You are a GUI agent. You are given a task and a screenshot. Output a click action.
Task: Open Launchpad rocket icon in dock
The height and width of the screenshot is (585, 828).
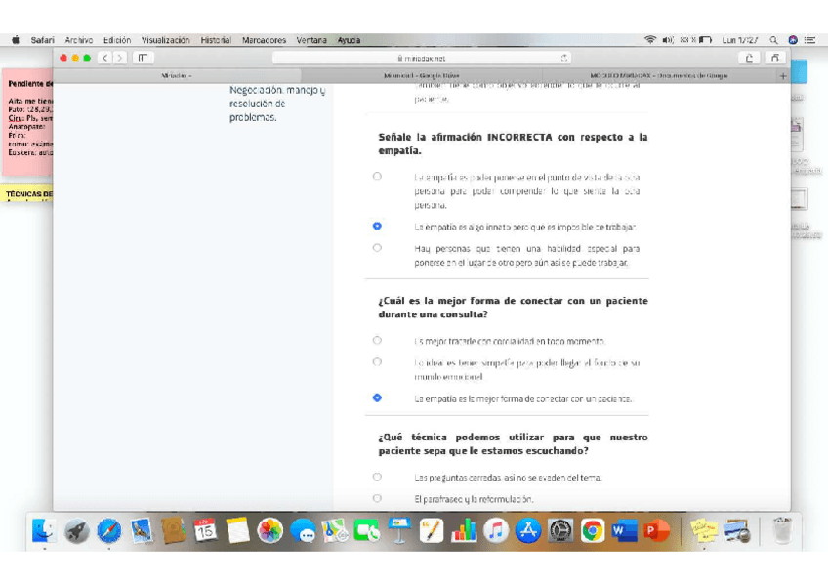pyautogui.click(x=76, y=530)
